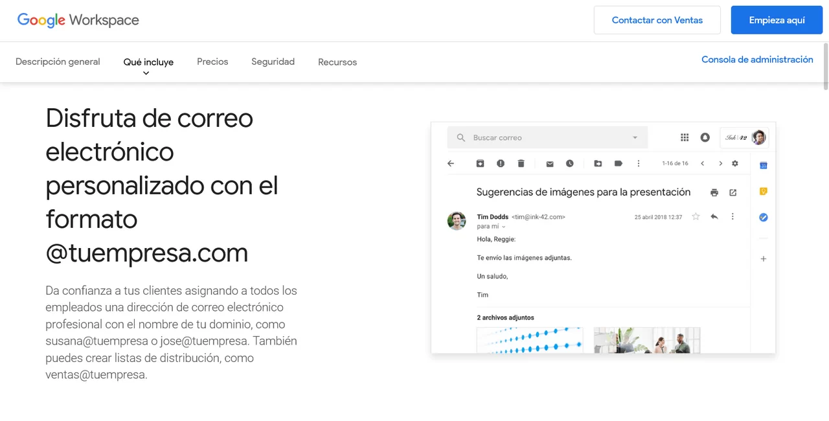829x421 pixels.
Task: Click the address '<tim@ink-42.com>'
Action: point(538,217)
